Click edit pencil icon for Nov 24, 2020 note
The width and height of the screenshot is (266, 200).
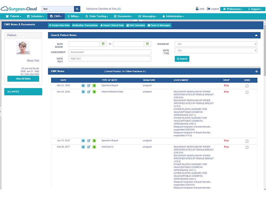[x=89, y=92]
